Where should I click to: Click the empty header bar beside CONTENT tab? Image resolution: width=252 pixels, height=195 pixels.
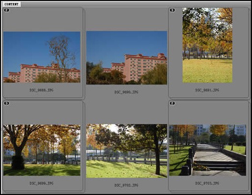coord(136,4)
